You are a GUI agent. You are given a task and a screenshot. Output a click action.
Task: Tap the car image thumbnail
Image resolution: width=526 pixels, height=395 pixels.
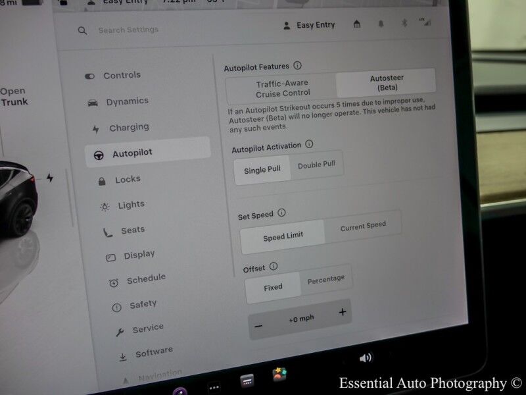pos(18,198)
